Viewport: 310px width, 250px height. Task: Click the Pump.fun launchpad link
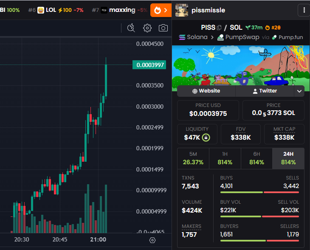coord(287,37)
